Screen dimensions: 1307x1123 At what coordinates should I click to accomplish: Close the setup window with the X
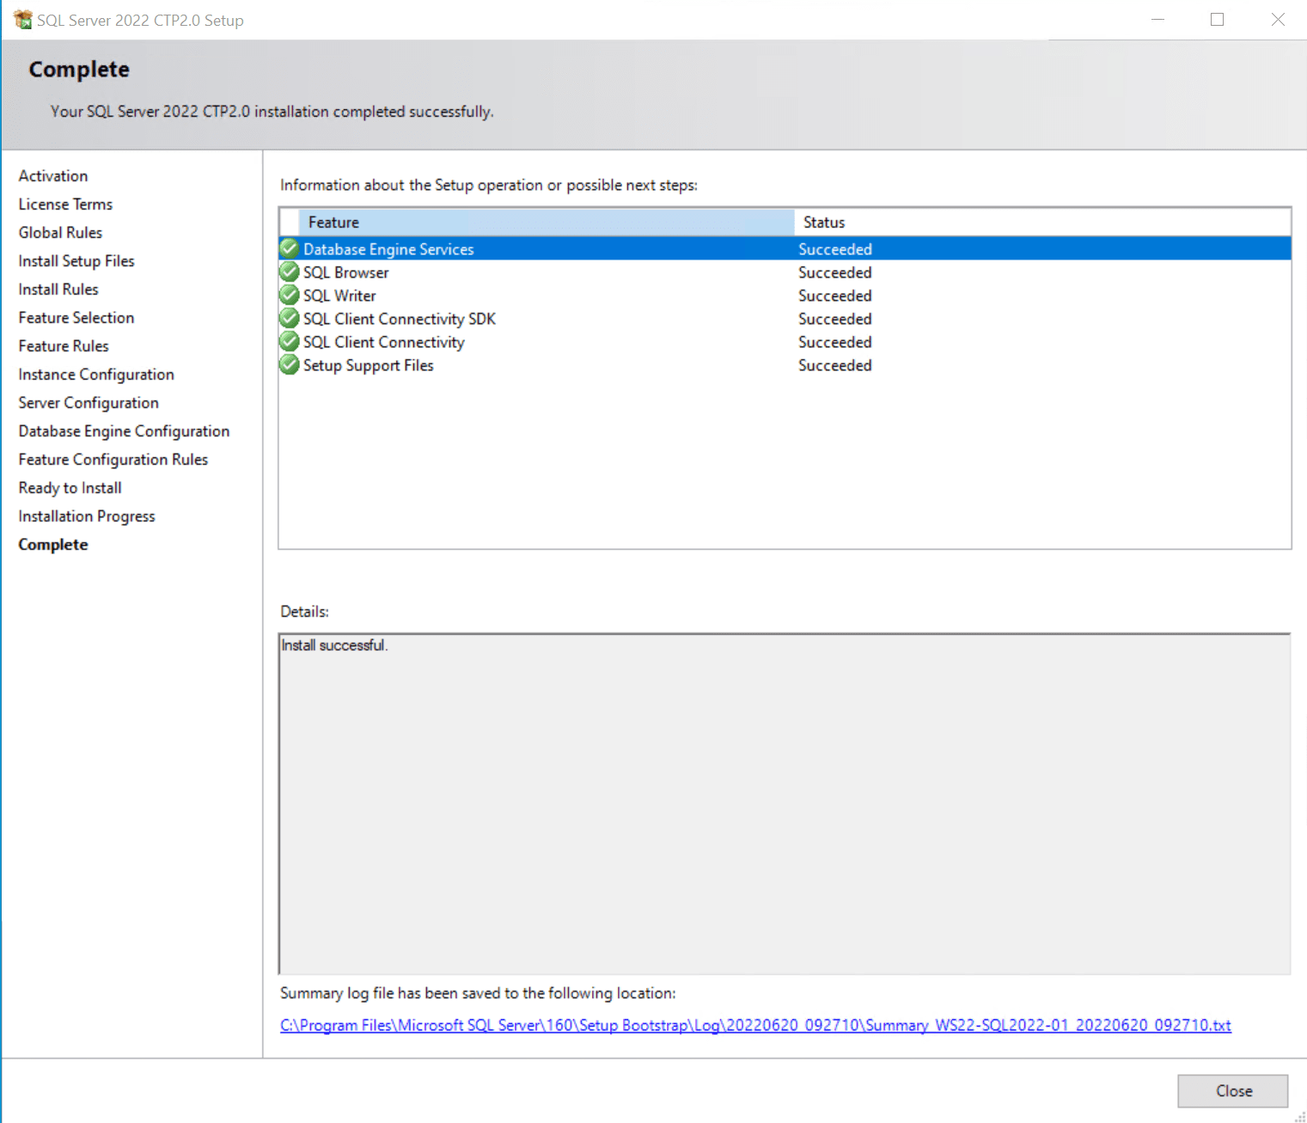point(1278,19)
